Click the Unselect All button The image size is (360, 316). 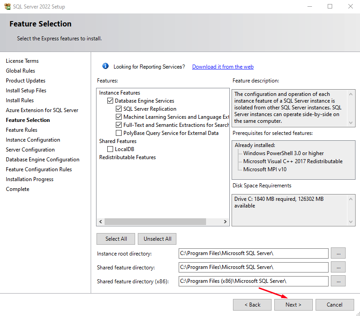(157, 239)
